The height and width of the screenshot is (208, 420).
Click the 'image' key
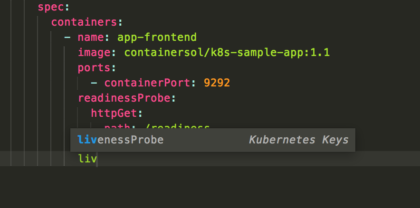tap(94, 52)
